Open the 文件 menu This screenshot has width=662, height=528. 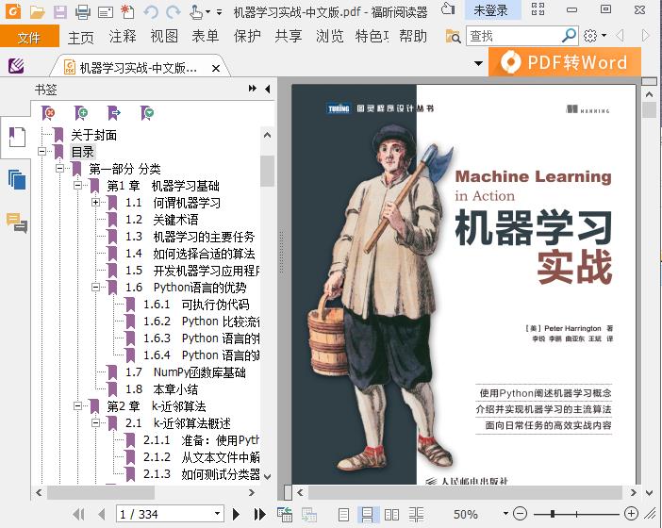coord(29,37)
